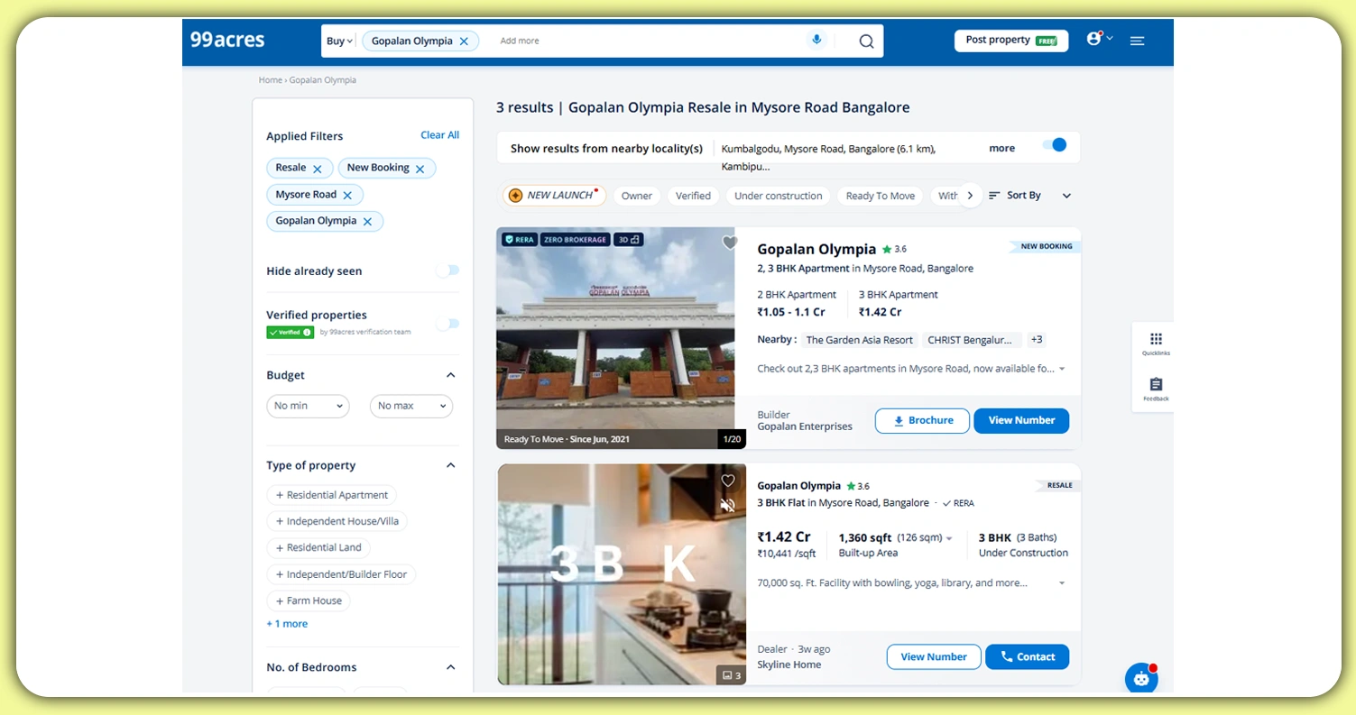Open the hamburger menu icon
Screen dimensions: 1356x715
pos(1137,40)
